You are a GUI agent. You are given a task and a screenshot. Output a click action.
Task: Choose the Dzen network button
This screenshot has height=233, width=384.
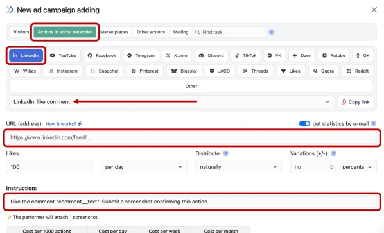[302, 56]
